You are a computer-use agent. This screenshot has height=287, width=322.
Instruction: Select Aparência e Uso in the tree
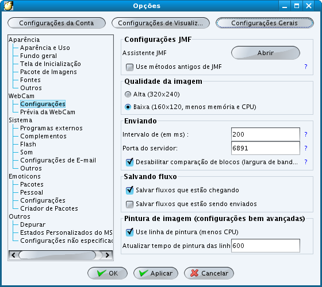[x=45, y=48]
